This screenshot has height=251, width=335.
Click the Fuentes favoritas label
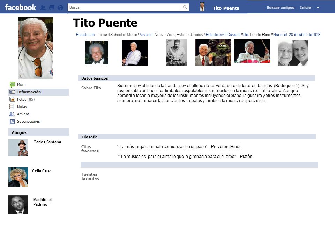pos(90,176)
